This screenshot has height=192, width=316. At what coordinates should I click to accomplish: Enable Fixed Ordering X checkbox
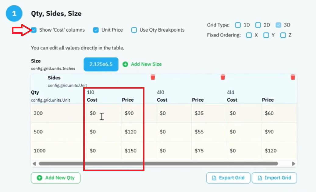pos(249,35)
